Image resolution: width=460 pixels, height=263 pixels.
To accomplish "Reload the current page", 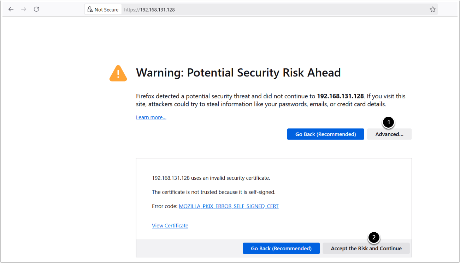I will [36, 10].
